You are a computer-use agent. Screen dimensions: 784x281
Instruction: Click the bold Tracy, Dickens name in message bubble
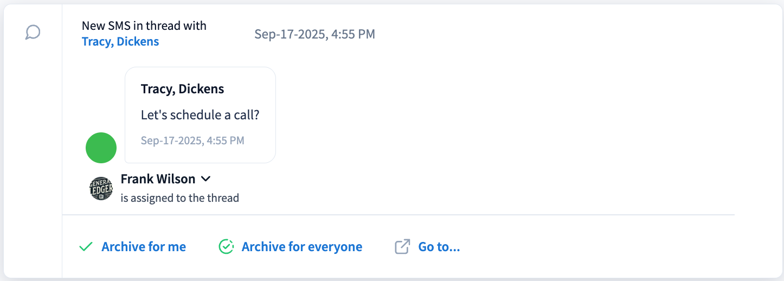click(x=182, y=89)
